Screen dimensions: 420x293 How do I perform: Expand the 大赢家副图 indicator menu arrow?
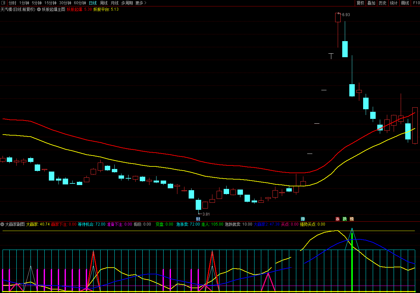pos(2,224)
